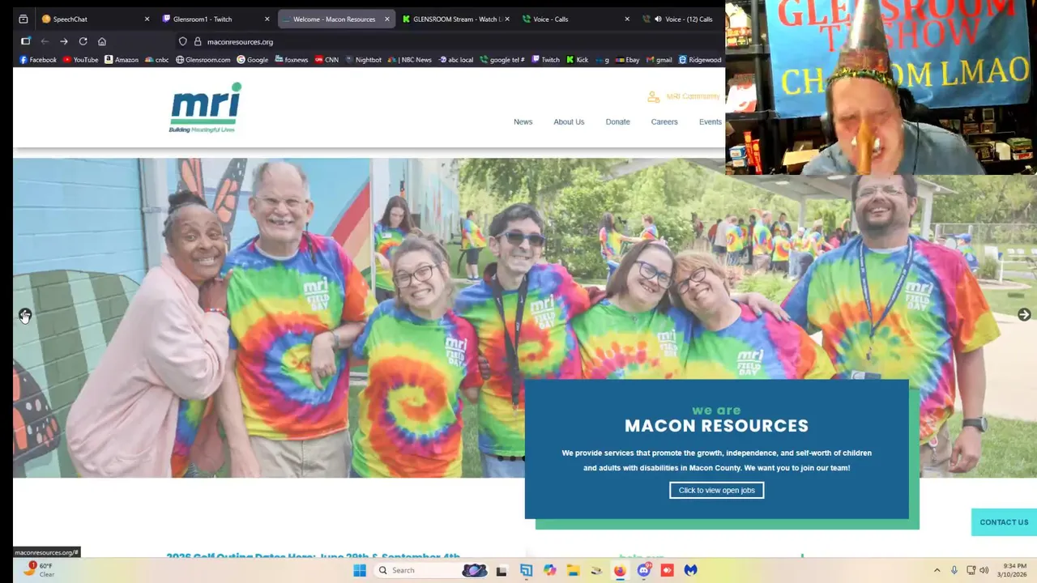The width and height of the screenshot is (1037, 583).
Task: Reload the Macon Resources page
Action: 83,41
